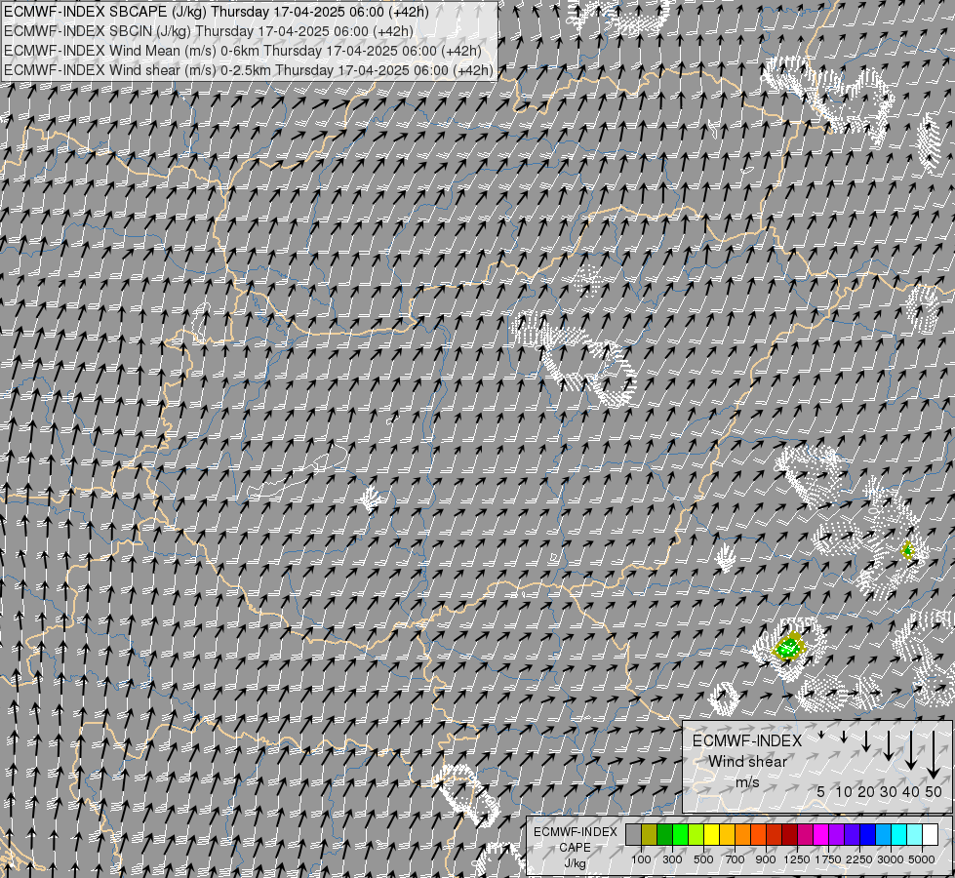The image size is (955, 878).
Task: Select the pure yellow CAPE legend swatch
Action: [711, 834]
